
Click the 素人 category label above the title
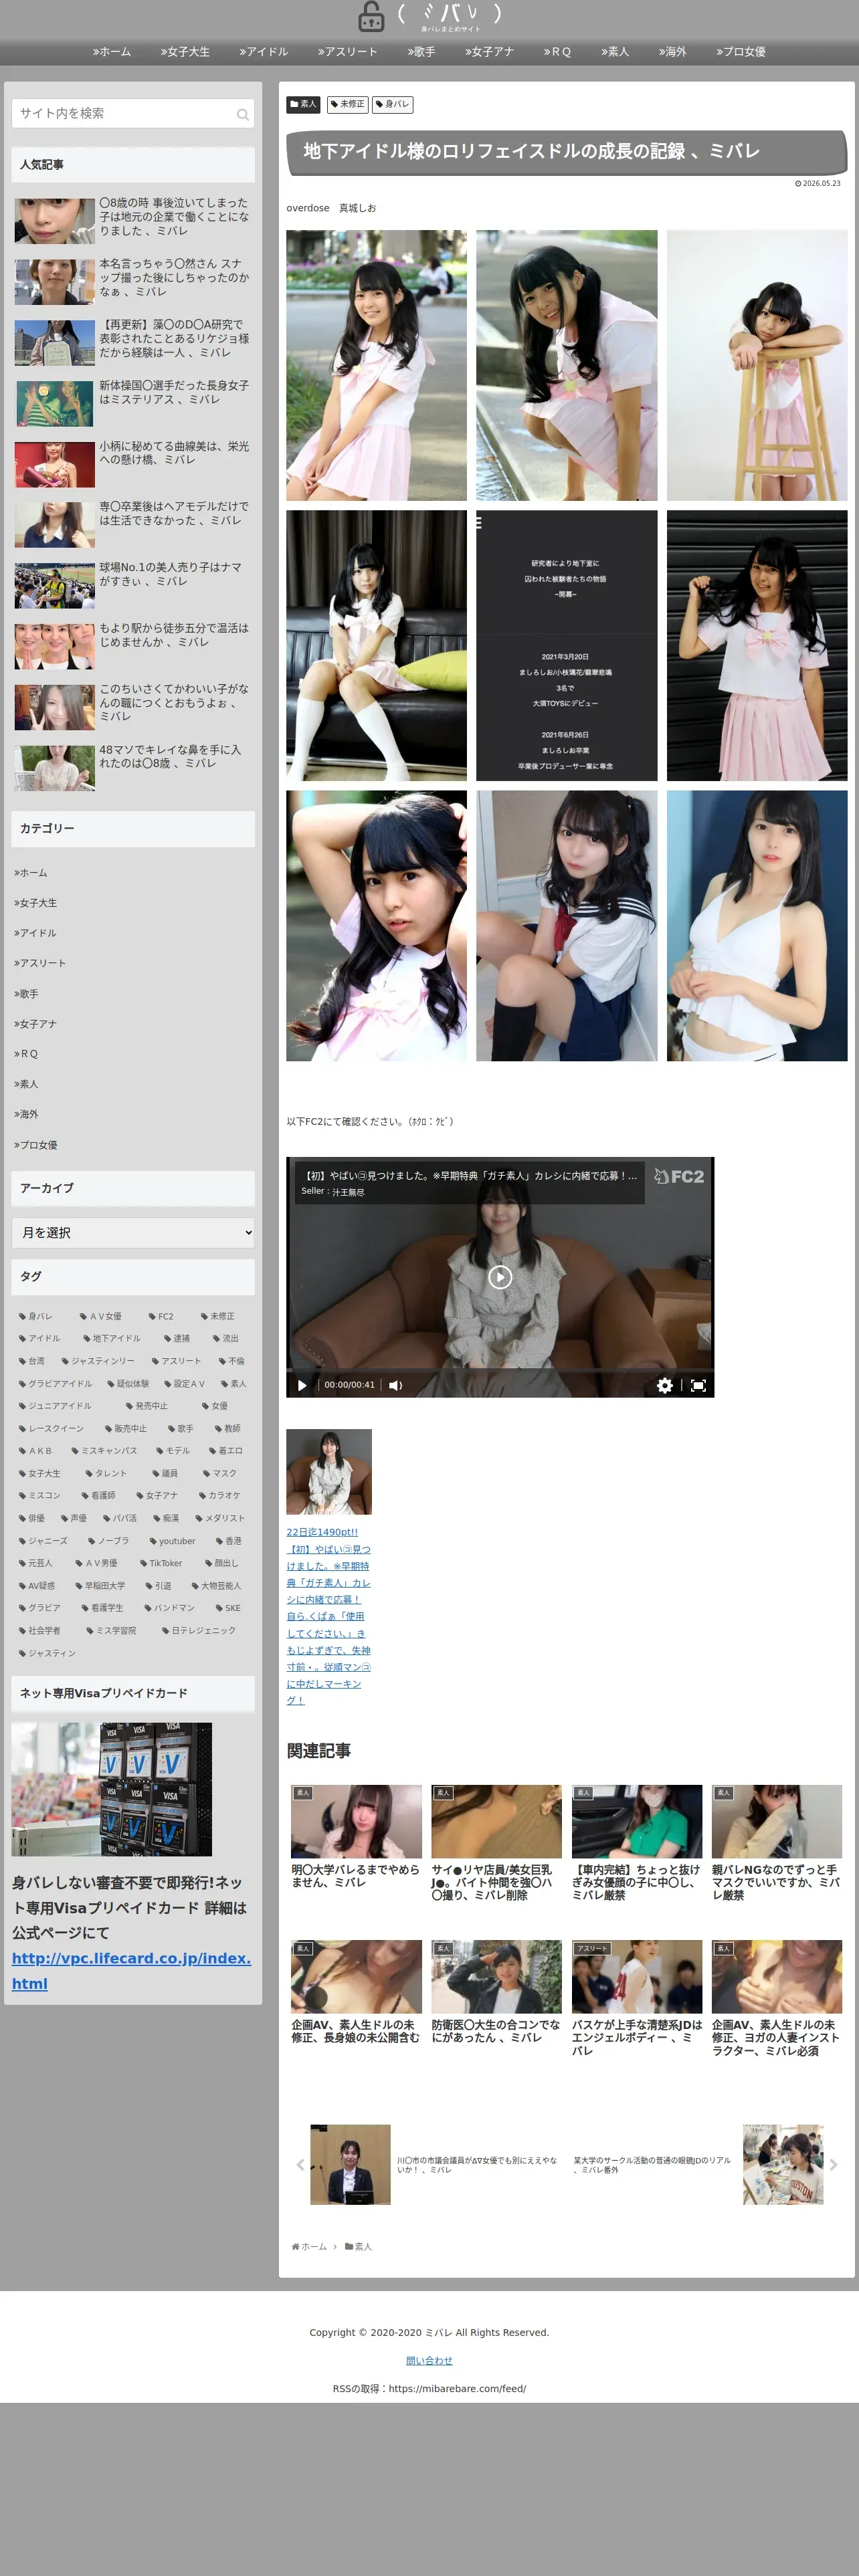click(302, 104)
